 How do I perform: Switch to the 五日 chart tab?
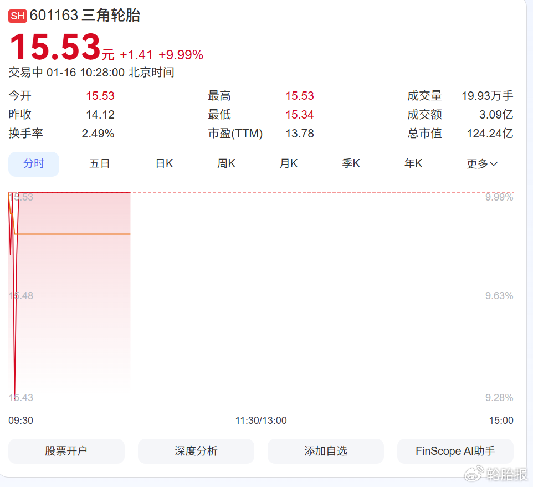point(99,164)
